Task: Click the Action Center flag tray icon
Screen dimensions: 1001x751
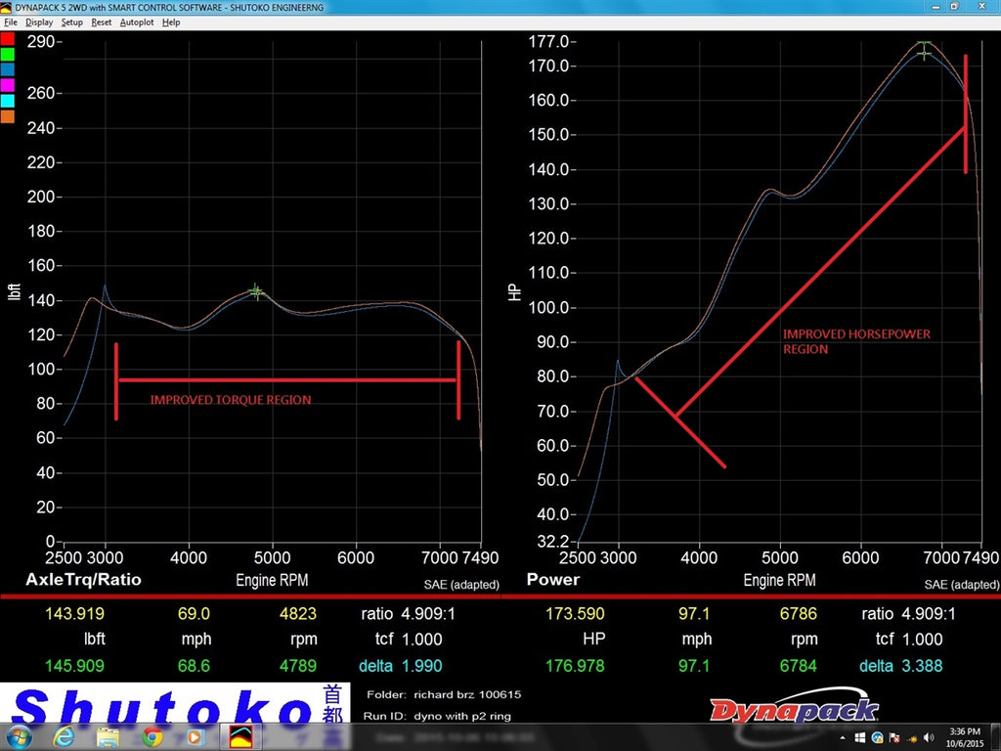Action: pos(894,738)
